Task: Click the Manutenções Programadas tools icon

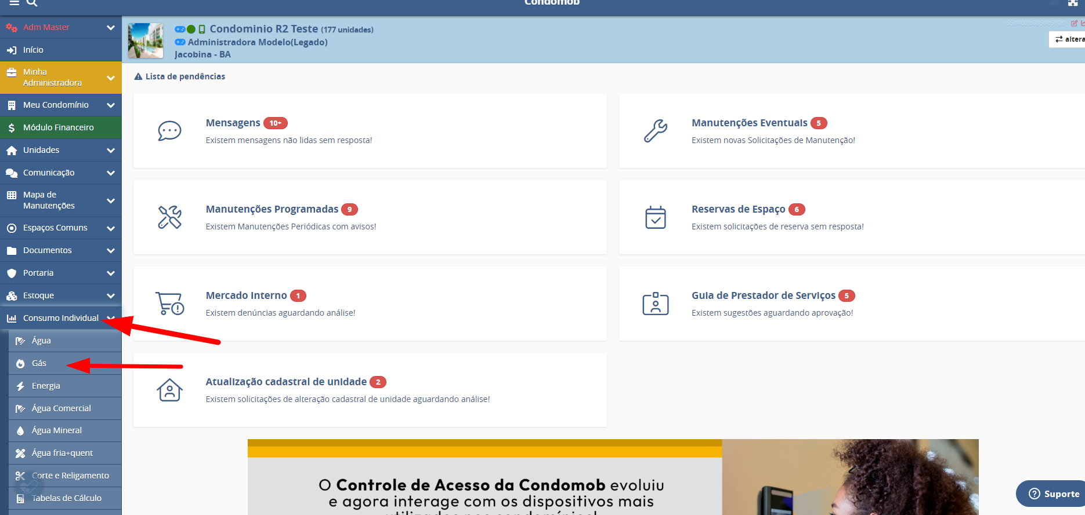Action: click(169, 217)
